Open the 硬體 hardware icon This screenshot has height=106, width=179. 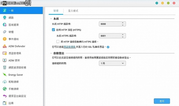pos(5,32)
